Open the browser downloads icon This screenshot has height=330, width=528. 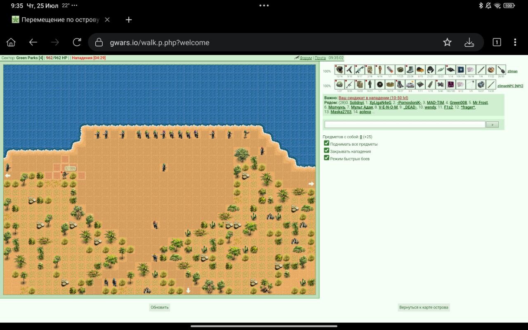click(469, 42)
